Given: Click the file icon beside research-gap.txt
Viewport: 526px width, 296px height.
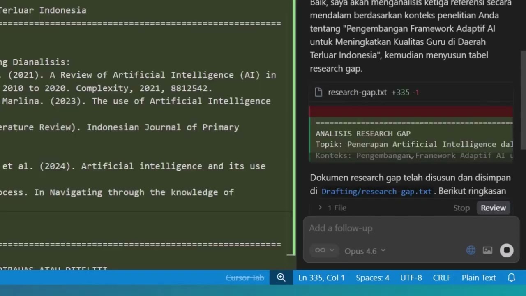Looking at the screenshot, I should pos(318,92).
